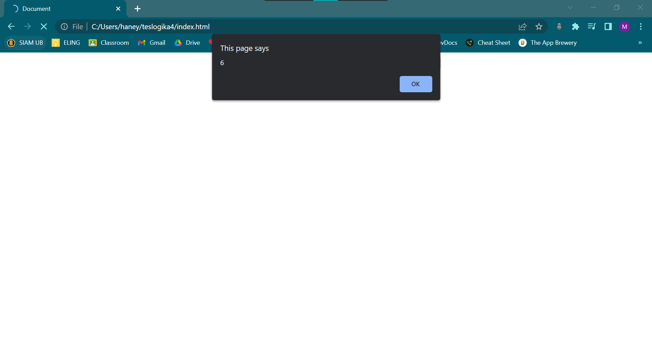Share this page icon

(523, 26)
